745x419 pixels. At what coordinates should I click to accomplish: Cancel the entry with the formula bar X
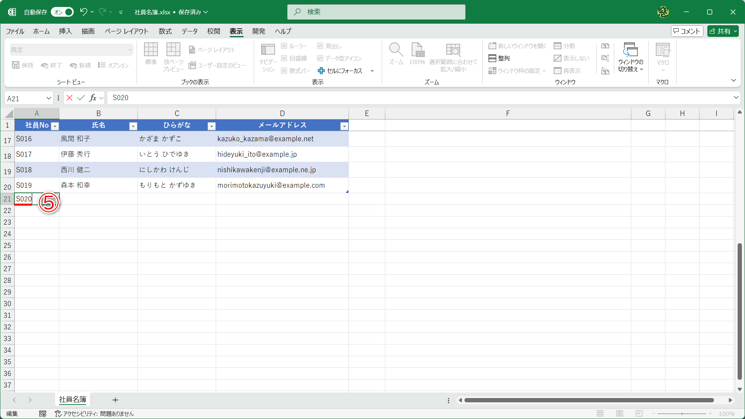point(69,98)
